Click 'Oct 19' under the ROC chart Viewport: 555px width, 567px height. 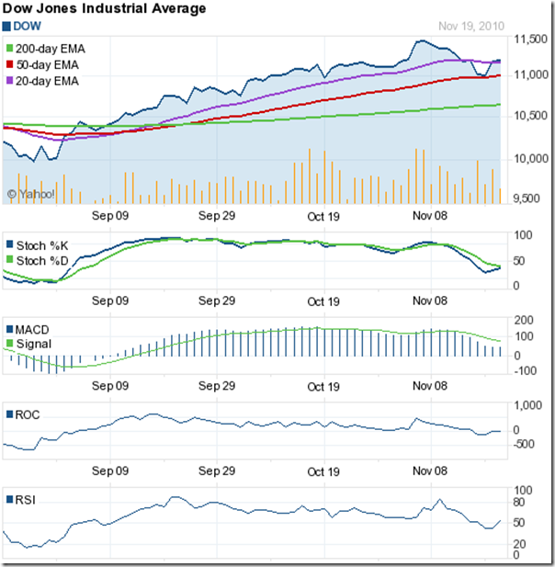point(323,472)
